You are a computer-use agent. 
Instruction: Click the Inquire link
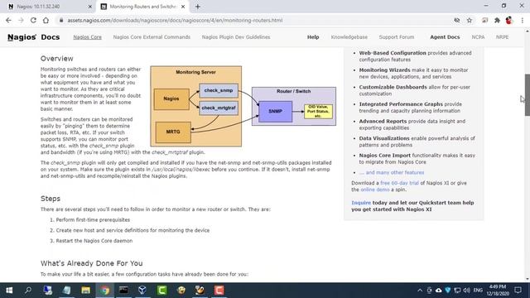pos(361,203)
